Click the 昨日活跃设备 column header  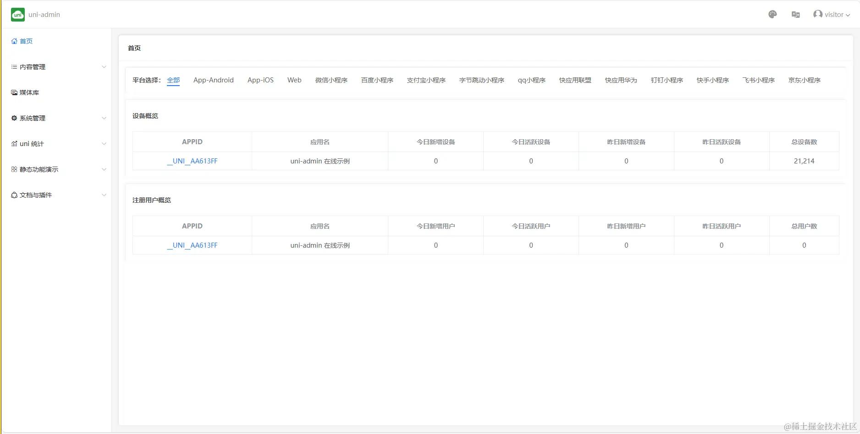click(722, 142)
